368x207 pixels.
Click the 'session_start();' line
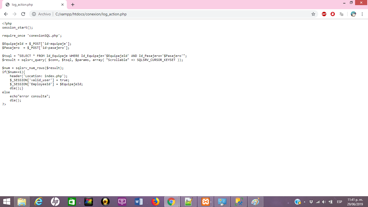coord(18,27)
